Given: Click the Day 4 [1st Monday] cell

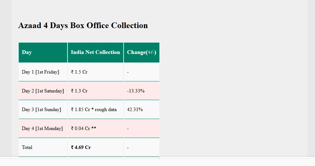Looking at the screenshot, I should coord(43,128).
